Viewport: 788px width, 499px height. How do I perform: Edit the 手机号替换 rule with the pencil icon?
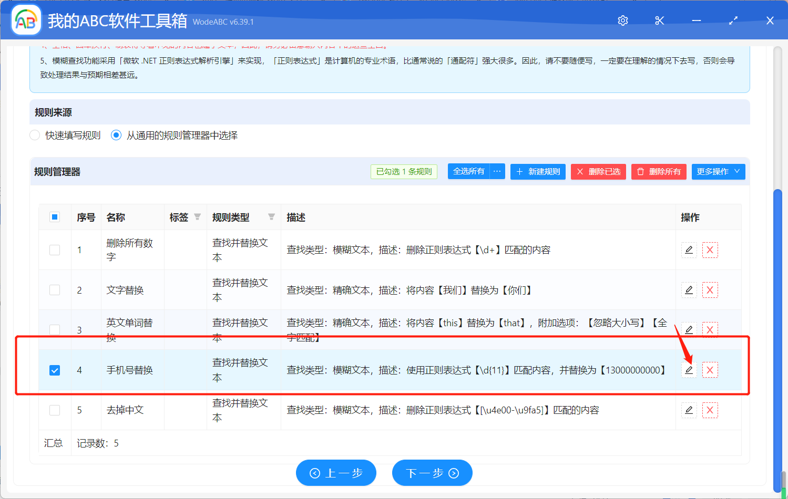(689, 370)
